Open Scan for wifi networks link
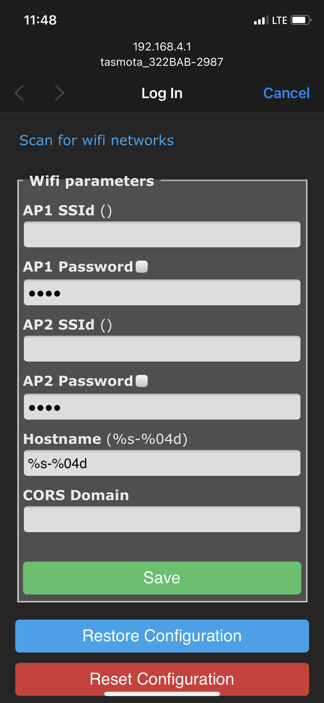324x703 pixels. coord(96,140)
